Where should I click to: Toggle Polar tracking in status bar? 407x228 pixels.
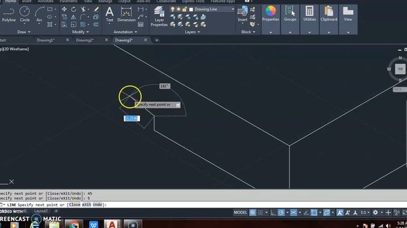coord(281,213)
